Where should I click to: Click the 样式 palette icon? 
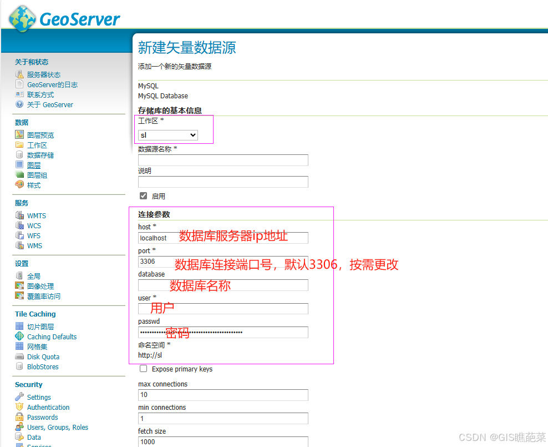tap(19, 184)
